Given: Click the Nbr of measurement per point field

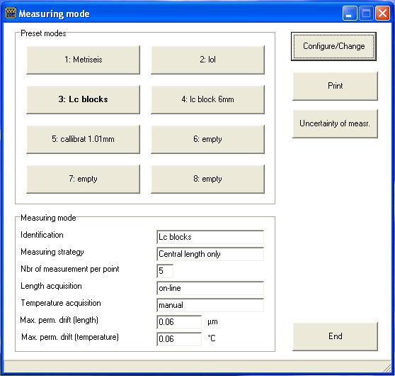Looking at the screenshot, I should (x=165, y=271).
